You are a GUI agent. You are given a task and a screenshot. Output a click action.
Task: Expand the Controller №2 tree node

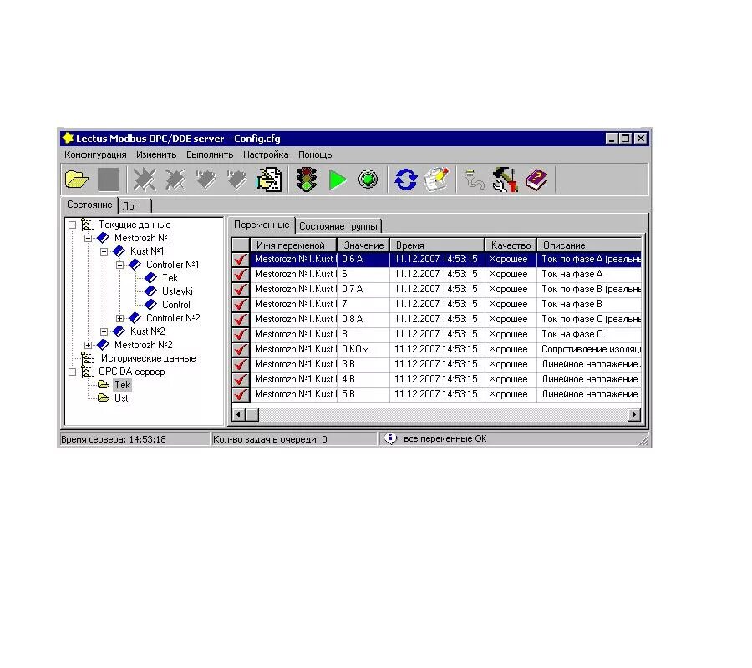[x=119, y=318]
